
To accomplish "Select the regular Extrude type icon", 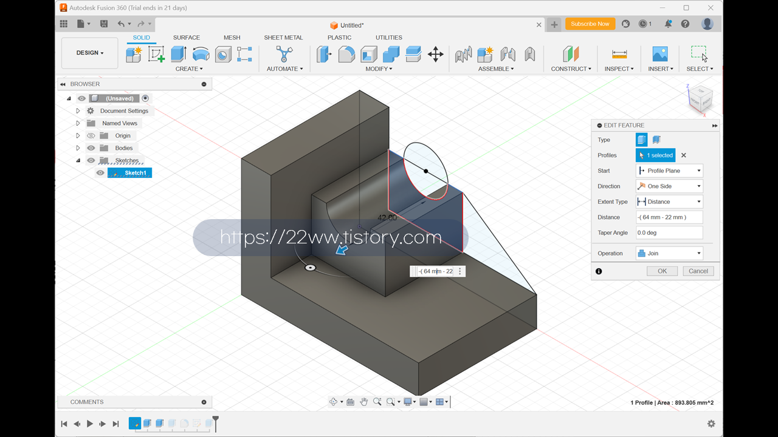I will tap(642, 140).
